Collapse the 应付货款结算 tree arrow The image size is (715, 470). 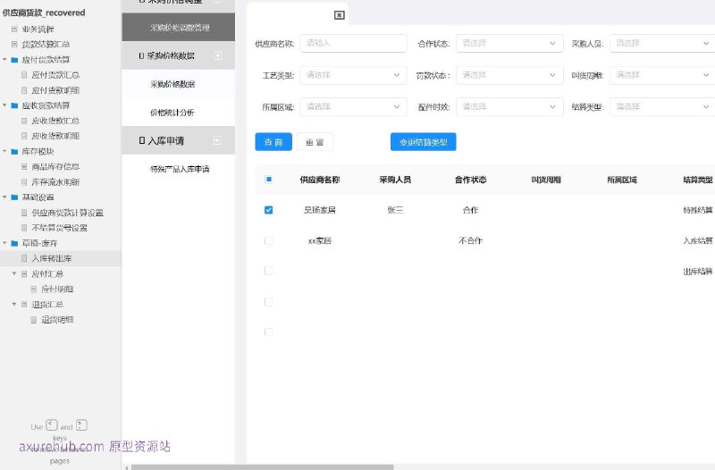click(4, 60)
